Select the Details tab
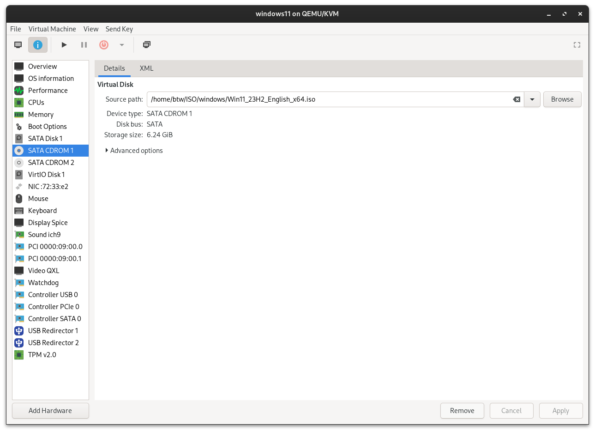Screen dimensions: 595x432 click(x=114, y=68)
